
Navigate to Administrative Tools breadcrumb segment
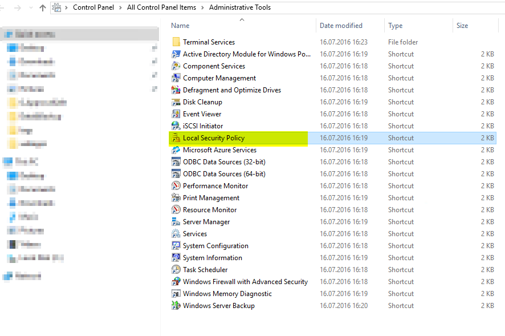240,8
